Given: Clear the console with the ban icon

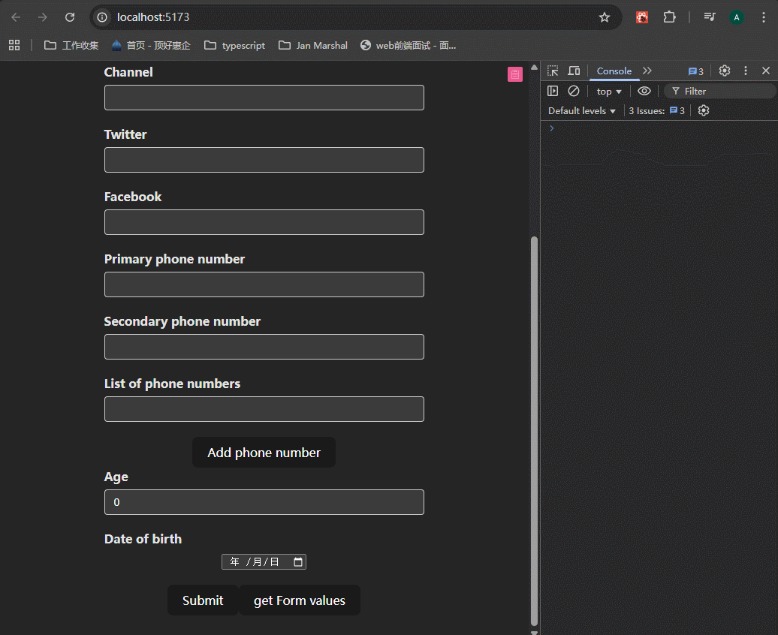Looking at the screenshot, I should tap(574, 91).
